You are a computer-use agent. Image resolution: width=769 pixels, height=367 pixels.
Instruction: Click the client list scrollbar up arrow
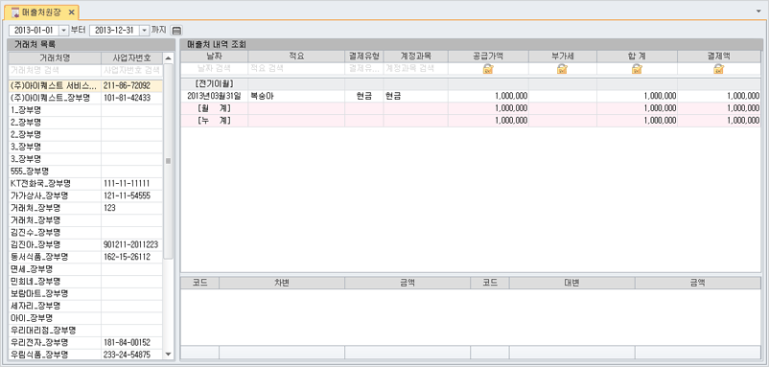pyautogui.click(x=168, y=57)
